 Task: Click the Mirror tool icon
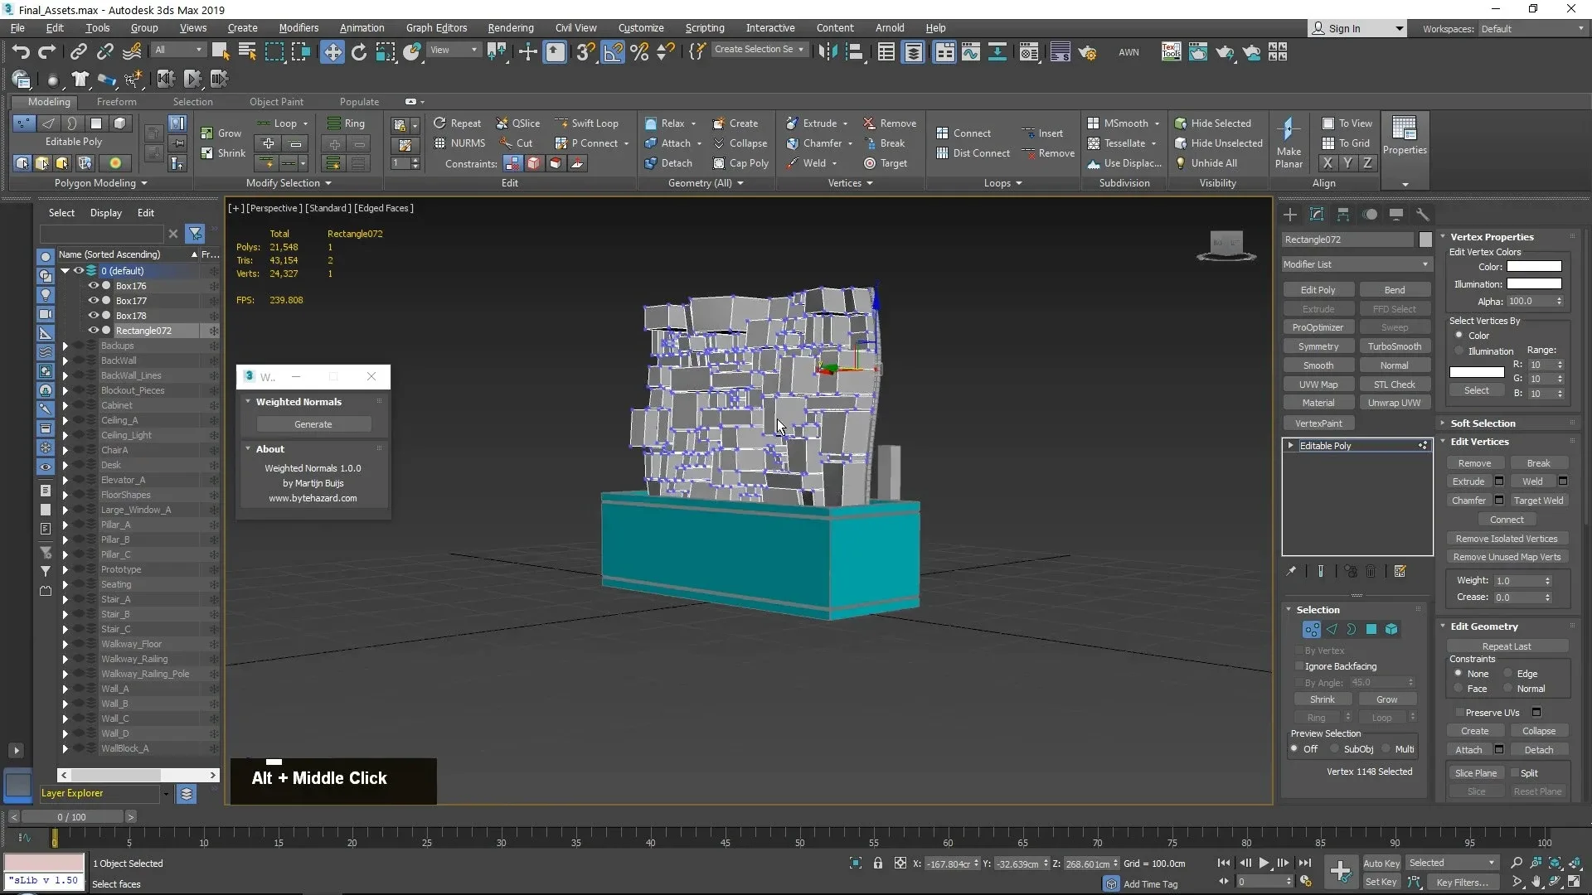[x=828, y=52]
